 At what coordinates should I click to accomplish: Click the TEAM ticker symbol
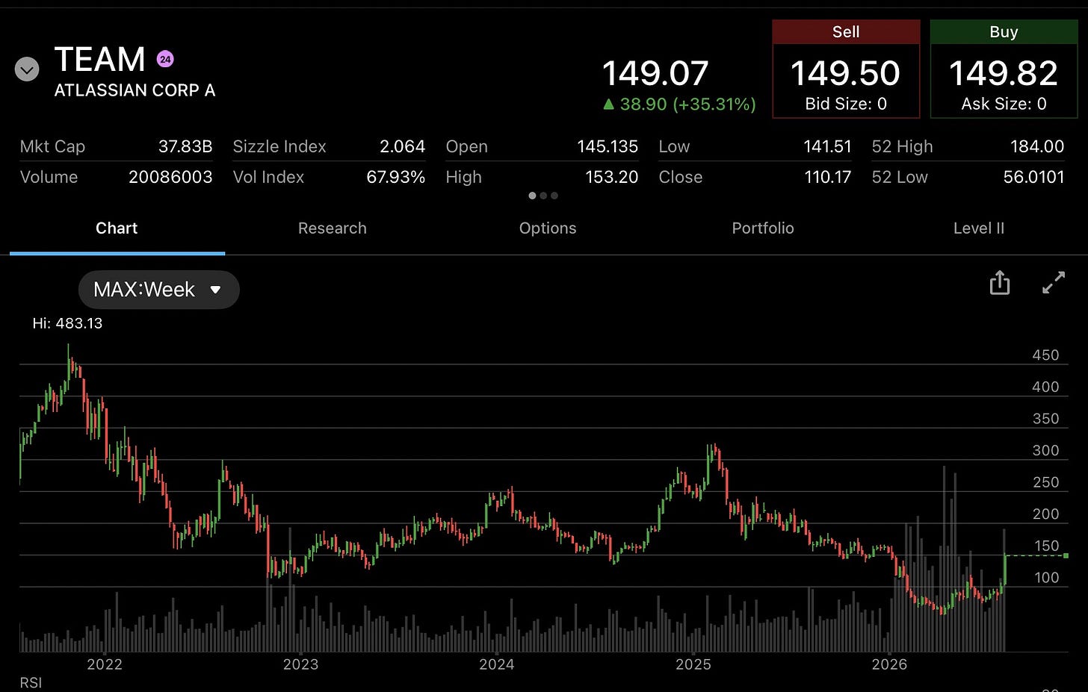[x=100, y=60]
